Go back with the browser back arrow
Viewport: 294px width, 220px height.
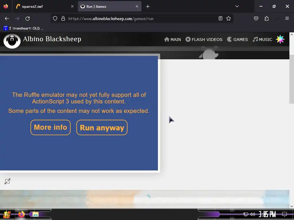tap(7, 19)
